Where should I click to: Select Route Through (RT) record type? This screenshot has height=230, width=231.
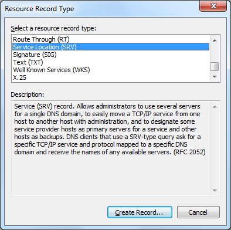pyautogui.click(x=111, y=39)
